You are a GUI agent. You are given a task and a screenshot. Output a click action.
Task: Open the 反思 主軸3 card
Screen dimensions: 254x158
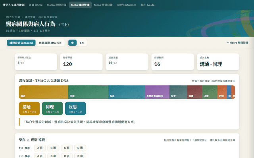pyautogui.click(x=75, y=109)
